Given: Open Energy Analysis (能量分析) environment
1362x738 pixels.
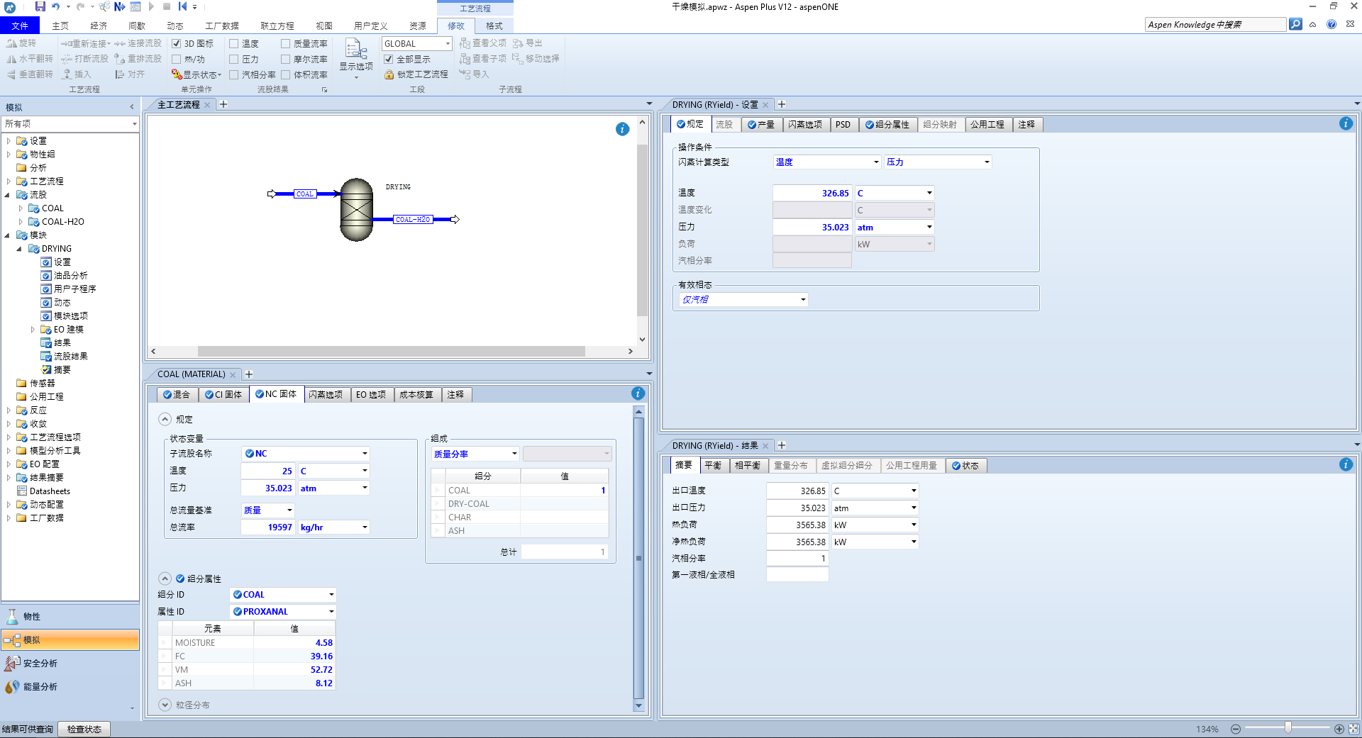Looking at the screenshot, I should [70, 686].
